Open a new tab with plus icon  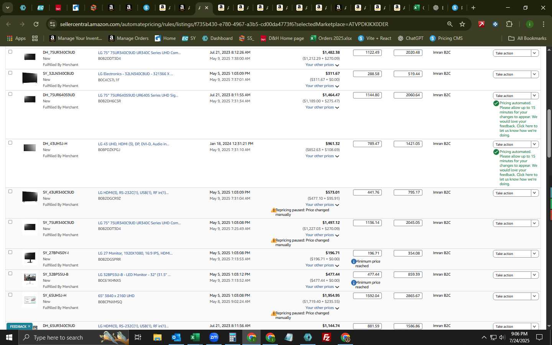(473, 7)
